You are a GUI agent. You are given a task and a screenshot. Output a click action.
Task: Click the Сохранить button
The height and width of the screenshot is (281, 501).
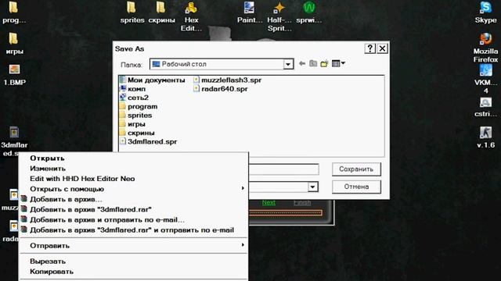[356, 169]
